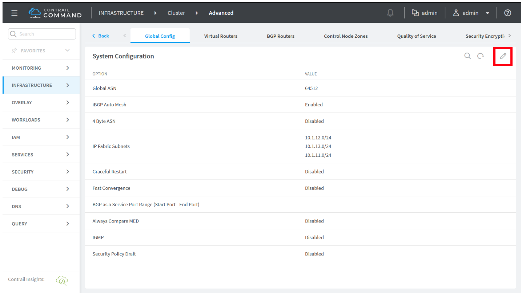522x294 pixels.
Task: Open the Quality of Service tab
Action: 416,36
